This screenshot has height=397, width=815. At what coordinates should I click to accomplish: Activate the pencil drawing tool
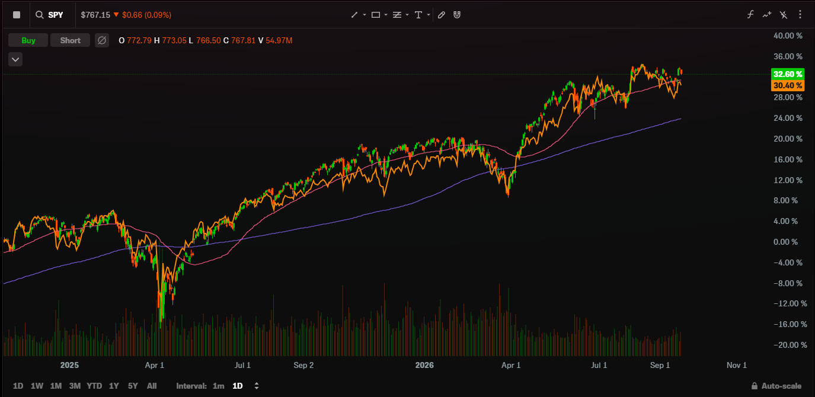click(x=441, y=15)
